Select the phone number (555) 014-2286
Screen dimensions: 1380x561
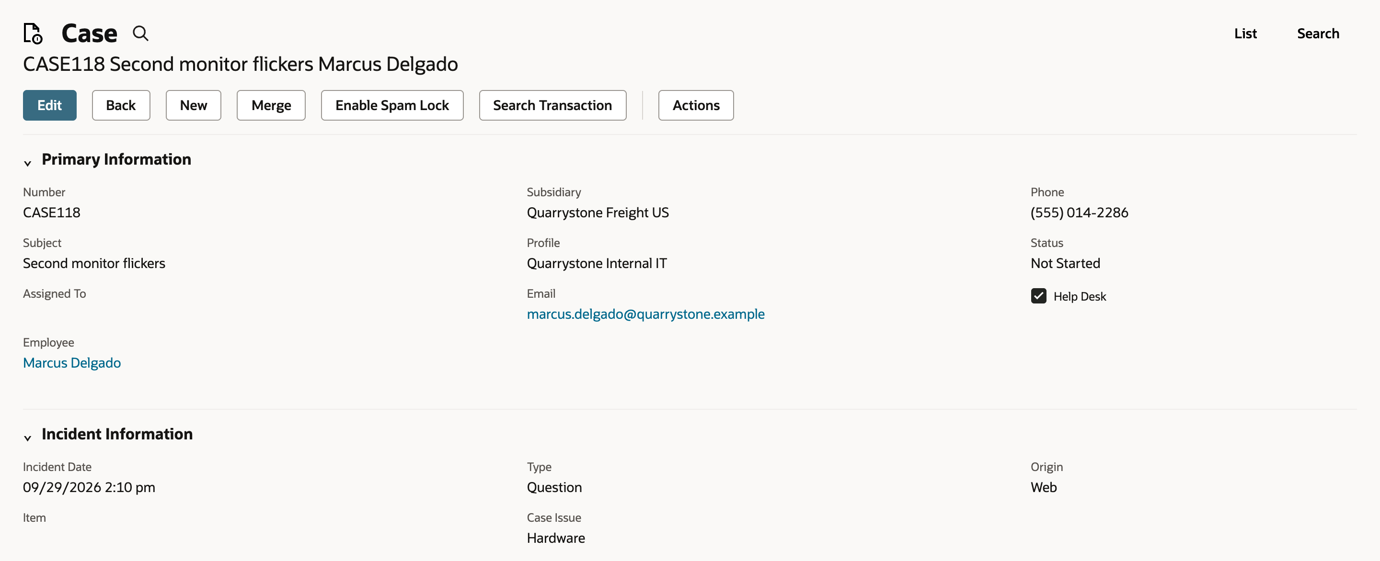(x=1079, y=213)
